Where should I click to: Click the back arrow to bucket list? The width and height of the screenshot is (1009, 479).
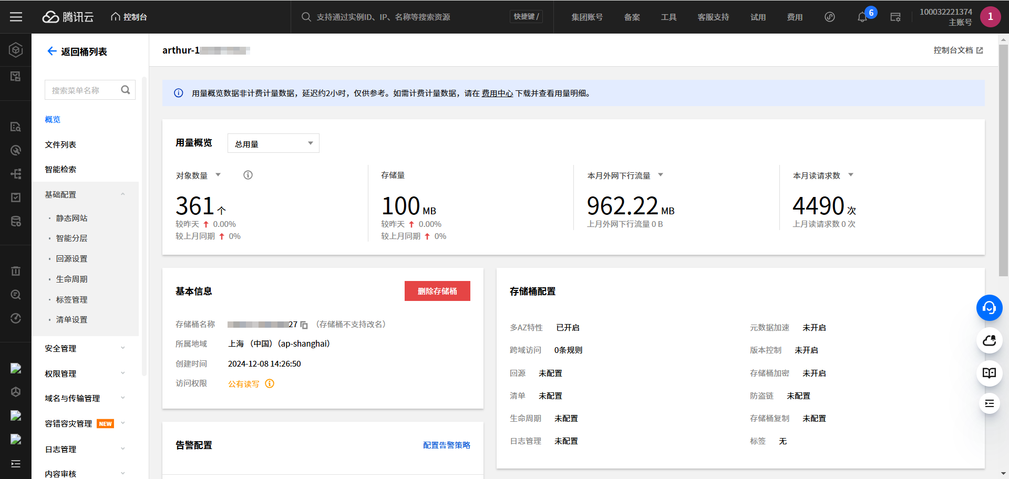click(52, 51)
